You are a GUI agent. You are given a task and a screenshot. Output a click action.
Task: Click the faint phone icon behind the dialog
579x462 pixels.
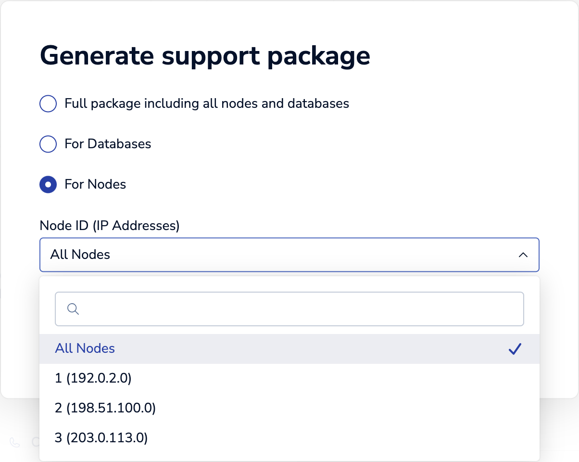click(x=15, y=442)
